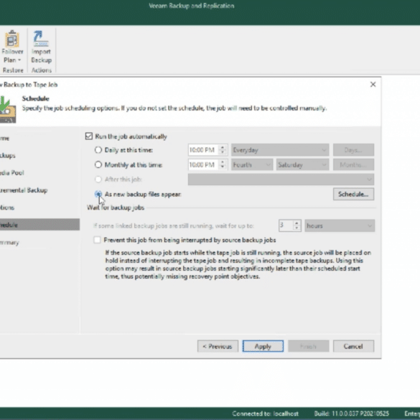This screenshot has height=420, width=420.
Task: Click the Cancel button
Action: tap(353, 346)
